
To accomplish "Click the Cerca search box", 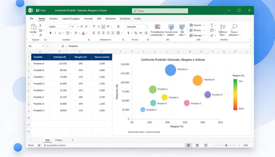I will (160, 11).
